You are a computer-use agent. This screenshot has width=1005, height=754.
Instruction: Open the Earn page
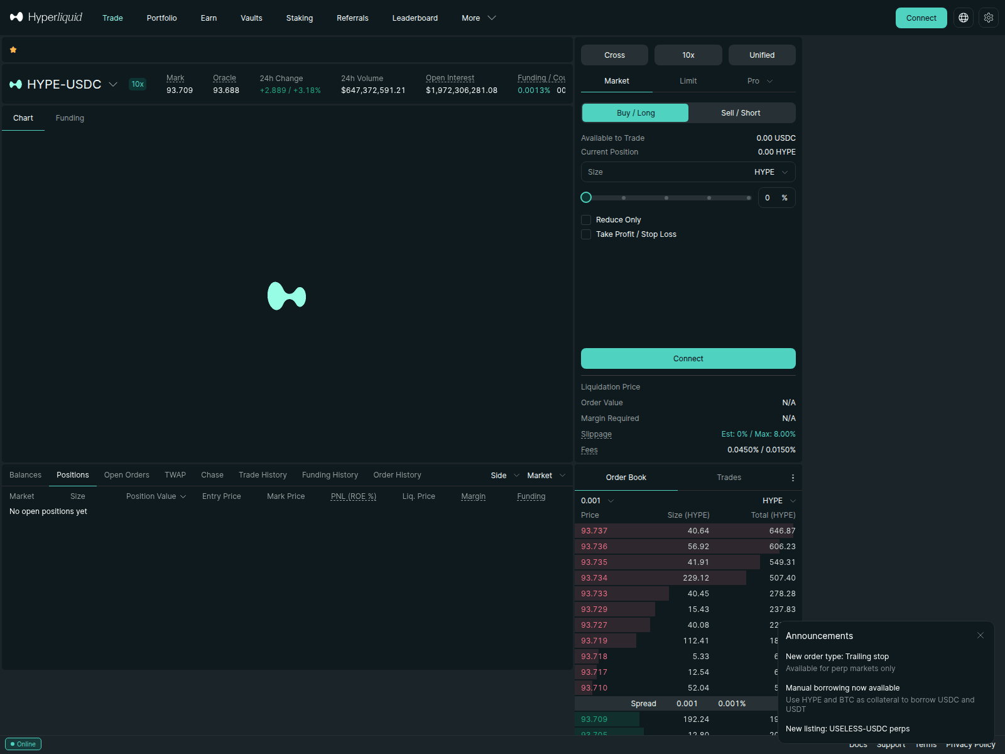pos(209,18)
